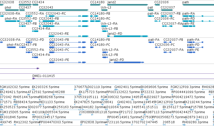
Task: Select EST GH02401.3prime
Action: tap(130, 102)
